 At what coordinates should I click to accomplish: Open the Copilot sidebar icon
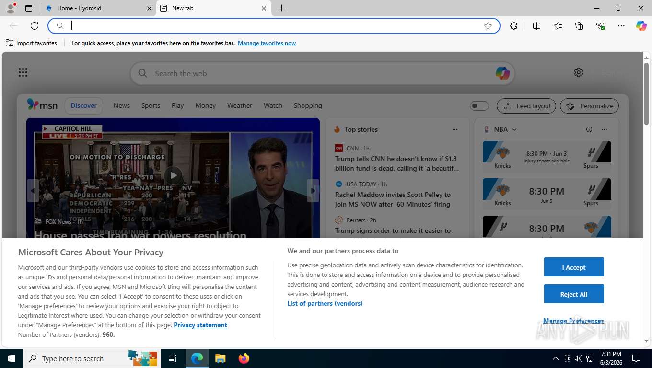click(x=641, y=26)
